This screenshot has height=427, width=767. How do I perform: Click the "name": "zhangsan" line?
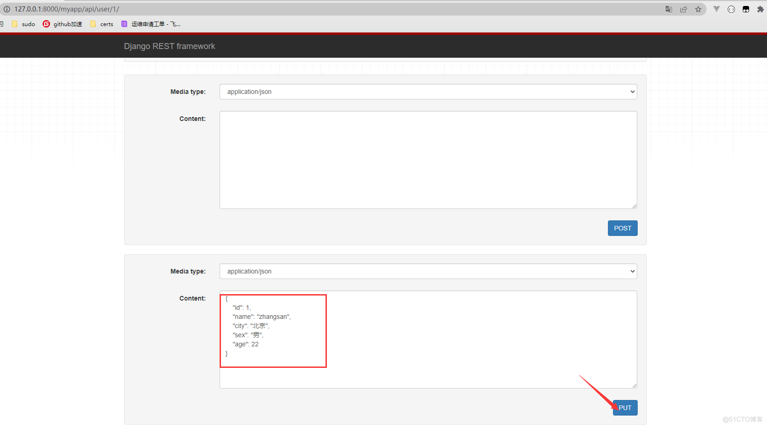click(x=262, y=317)
